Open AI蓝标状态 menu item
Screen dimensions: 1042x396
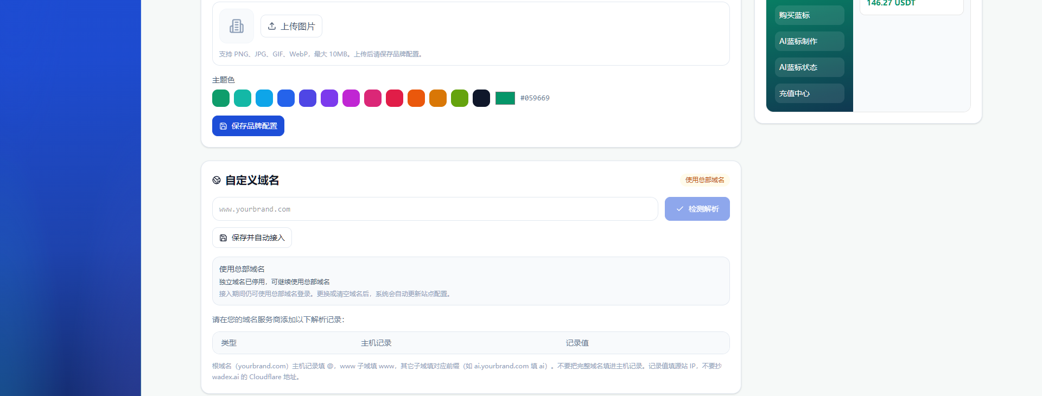coord(809,67)
